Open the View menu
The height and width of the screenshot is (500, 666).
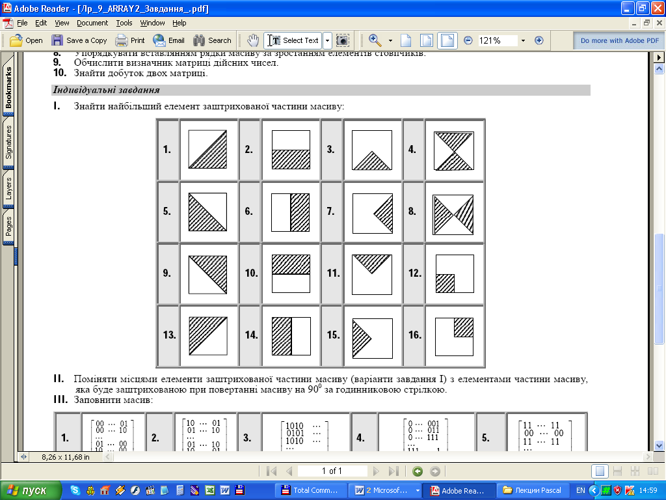(x=62, y=23)
